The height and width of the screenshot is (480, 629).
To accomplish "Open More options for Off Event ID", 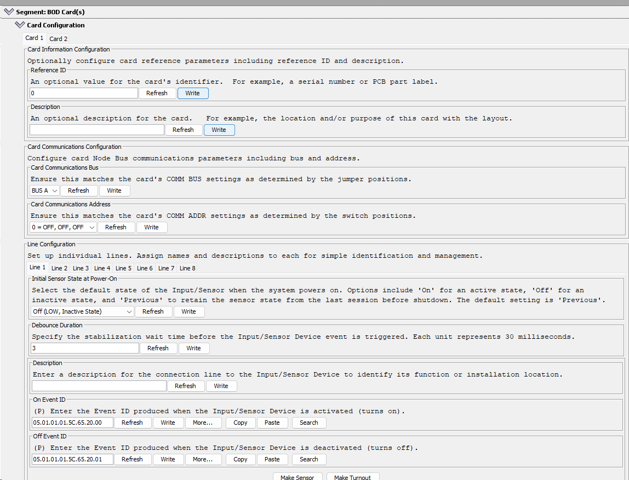I will [x=203, y=460].
